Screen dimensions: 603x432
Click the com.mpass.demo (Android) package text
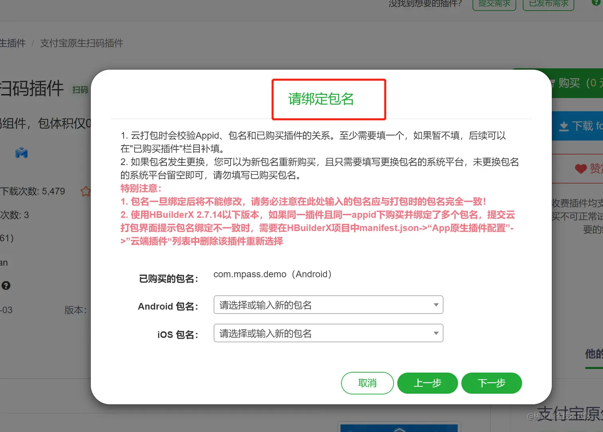(272, 274)
